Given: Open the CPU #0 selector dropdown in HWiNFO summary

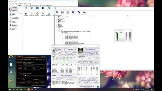Looking at the screenshot, I should tap(54, 54).
